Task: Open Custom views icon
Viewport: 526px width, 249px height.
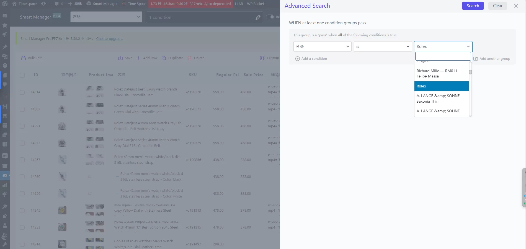Action: [262, 58]
